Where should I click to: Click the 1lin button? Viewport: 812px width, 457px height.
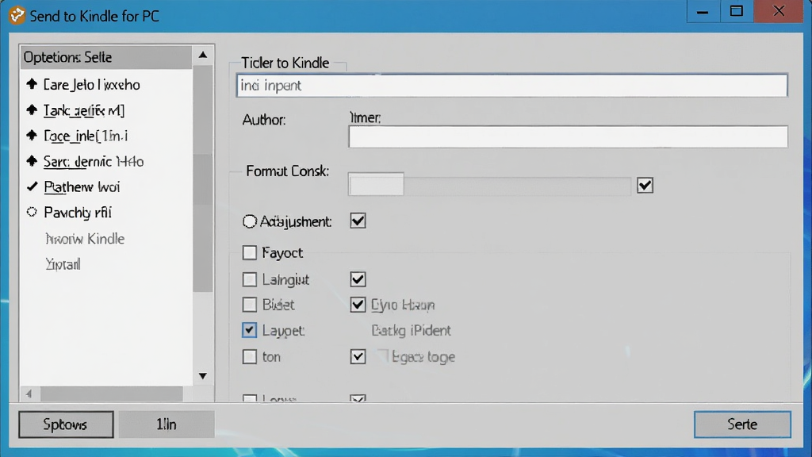167,424
